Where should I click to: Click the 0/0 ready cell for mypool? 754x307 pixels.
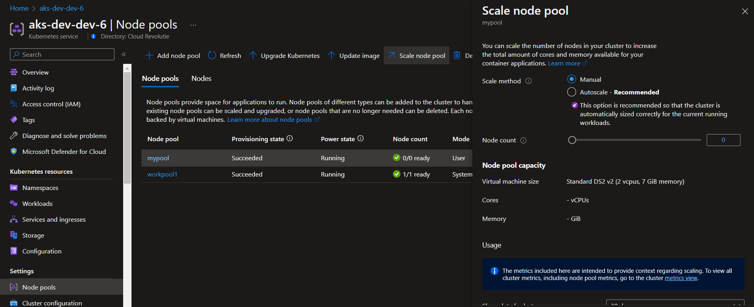click(411, 158)
